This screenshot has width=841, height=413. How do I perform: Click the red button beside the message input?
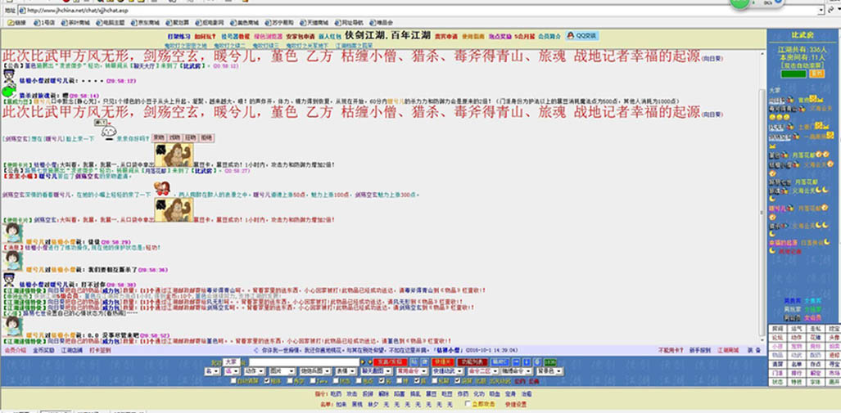[390, 362]
